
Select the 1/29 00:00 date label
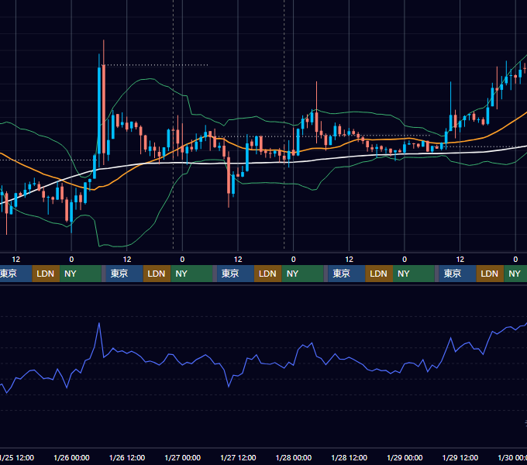[405, 457]
